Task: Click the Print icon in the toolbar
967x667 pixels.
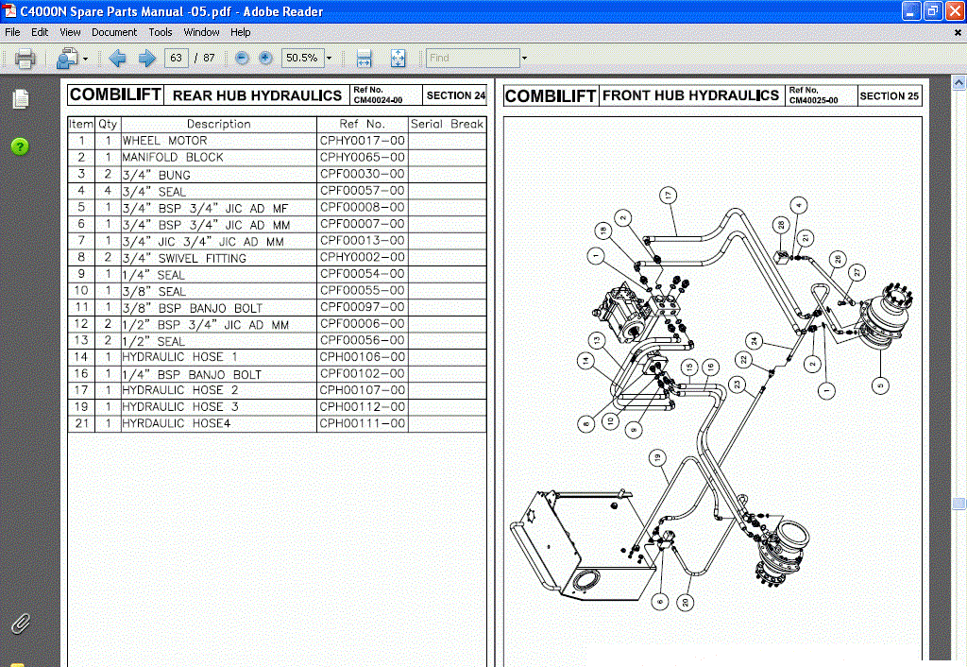Action: point(25,58)
